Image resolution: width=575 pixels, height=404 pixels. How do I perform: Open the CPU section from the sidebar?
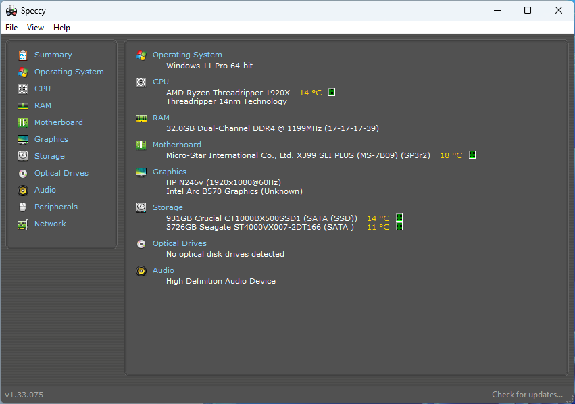[x=43, y=89]
